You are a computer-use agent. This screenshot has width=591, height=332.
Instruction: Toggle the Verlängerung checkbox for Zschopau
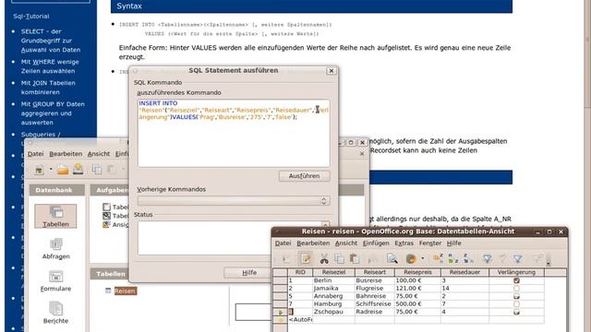click(516, 312)
